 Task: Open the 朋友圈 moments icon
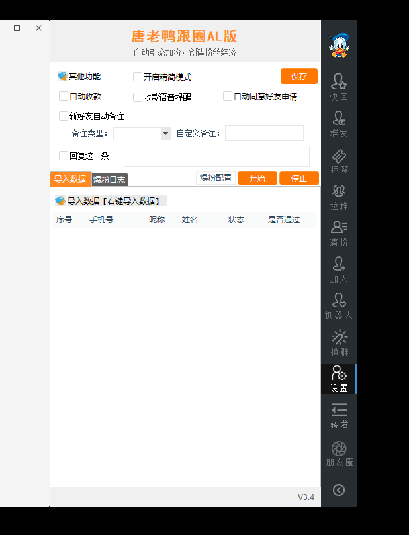(339, 454)
